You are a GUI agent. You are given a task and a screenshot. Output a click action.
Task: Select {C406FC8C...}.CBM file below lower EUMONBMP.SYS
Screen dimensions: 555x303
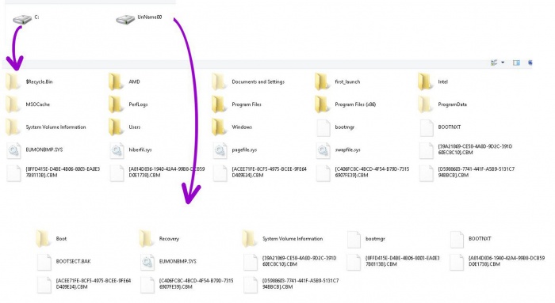click(187, 284)
